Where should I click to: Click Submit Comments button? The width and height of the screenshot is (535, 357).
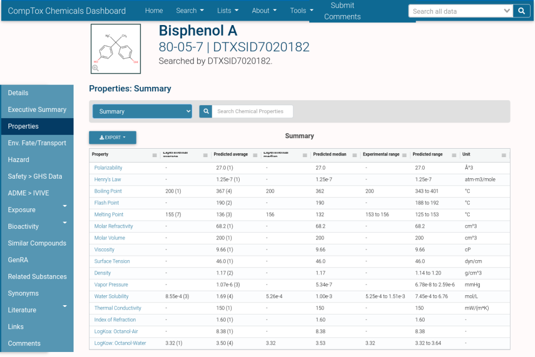tap(342, 11)
